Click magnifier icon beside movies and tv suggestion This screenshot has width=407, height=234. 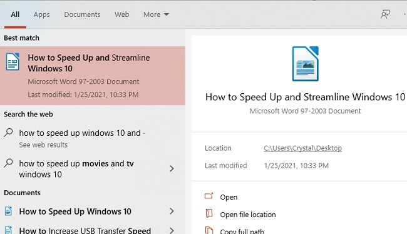pos(8,163)
